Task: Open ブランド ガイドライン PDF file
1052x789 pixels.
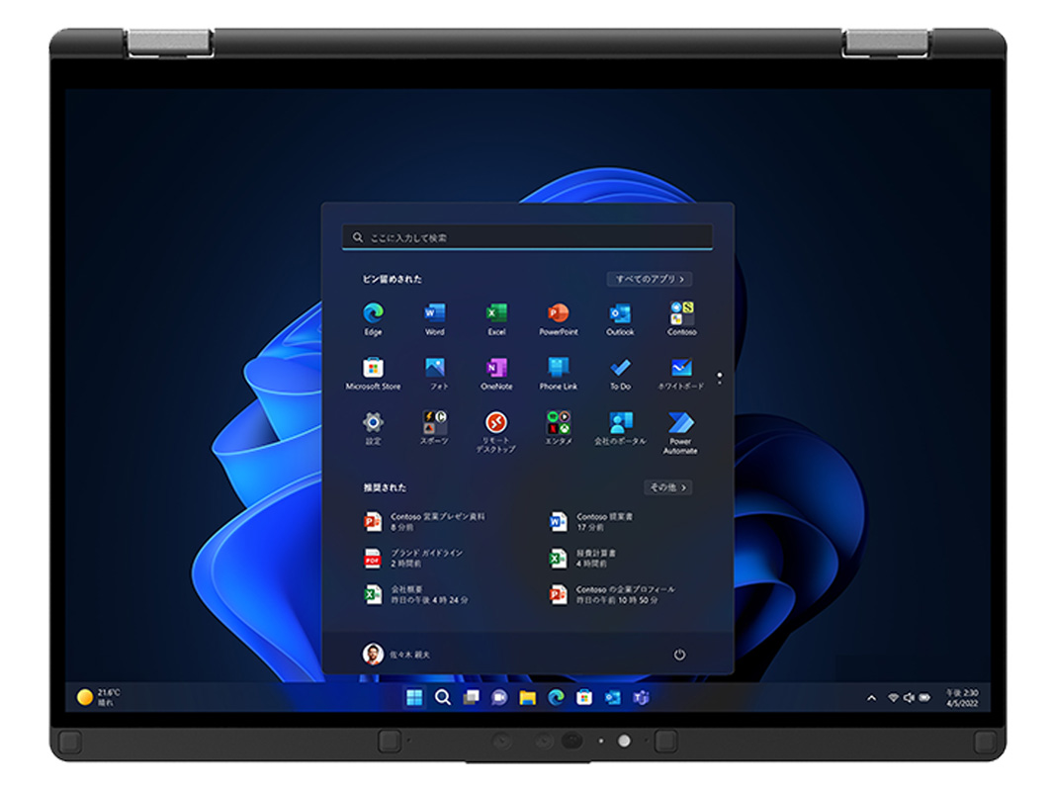Action: click(x=413, y=559)
